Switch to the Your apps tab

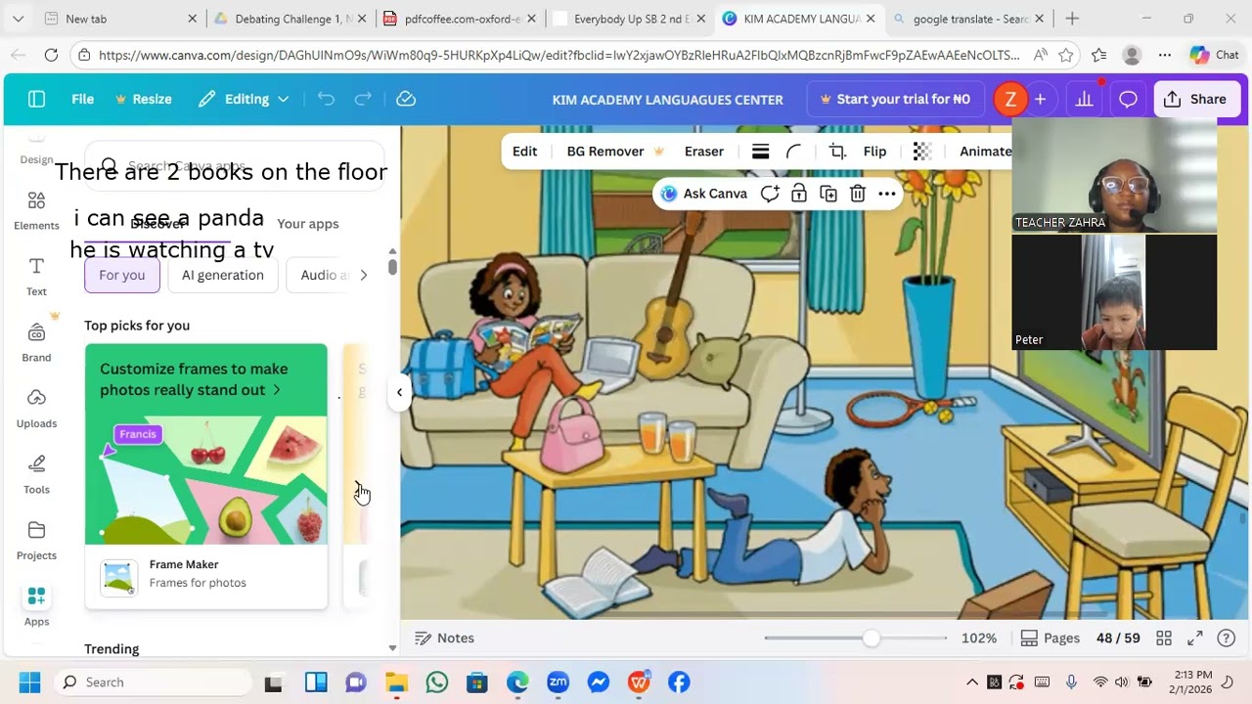coord(308,224)
